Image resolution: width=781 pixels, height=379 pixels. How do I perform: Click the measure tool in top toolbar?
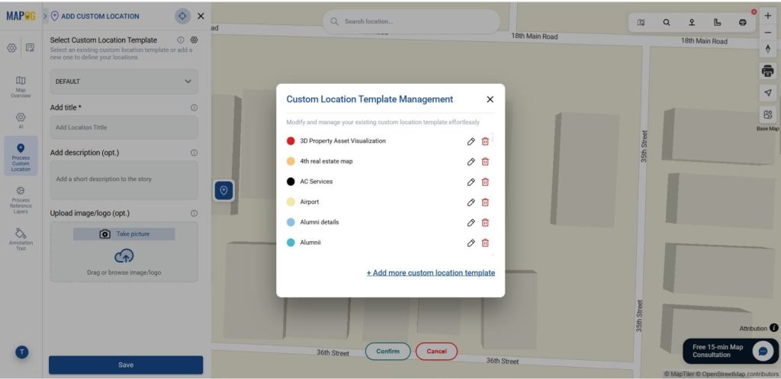coord(717,22)
